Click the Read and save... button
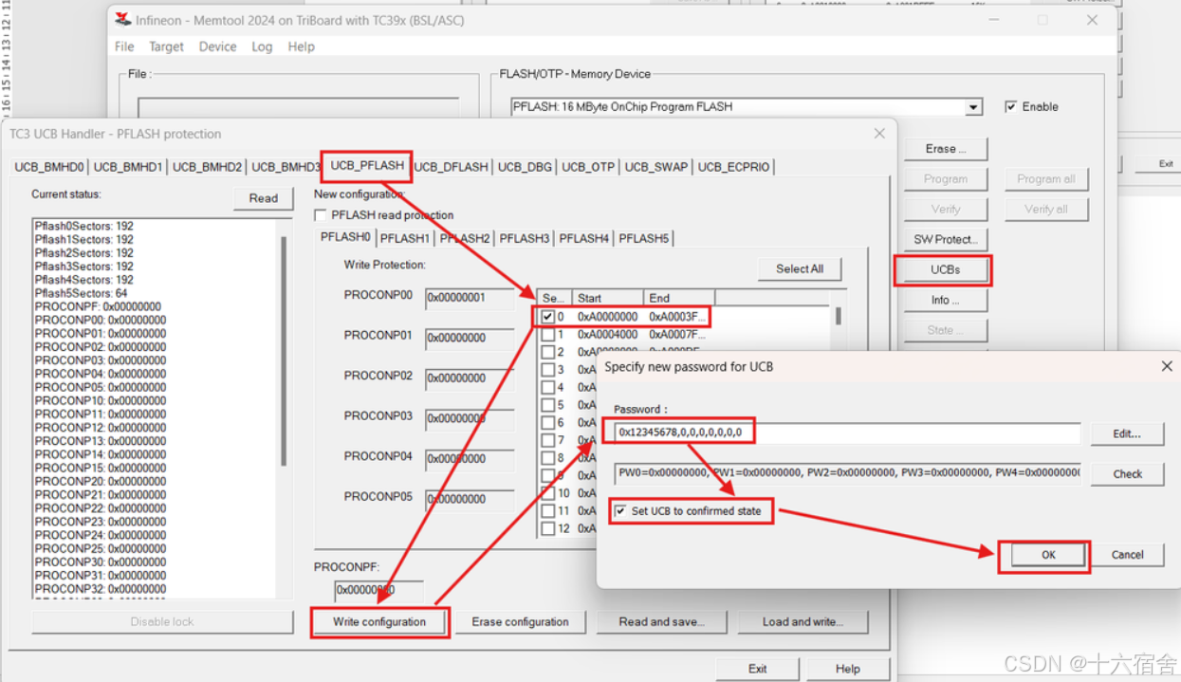This screenshot has height=682, width=1181. point(661,622)
